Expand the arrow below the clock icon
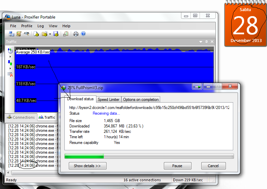The height and width of the screenshot is (189, 267). (x=10, y=56)
